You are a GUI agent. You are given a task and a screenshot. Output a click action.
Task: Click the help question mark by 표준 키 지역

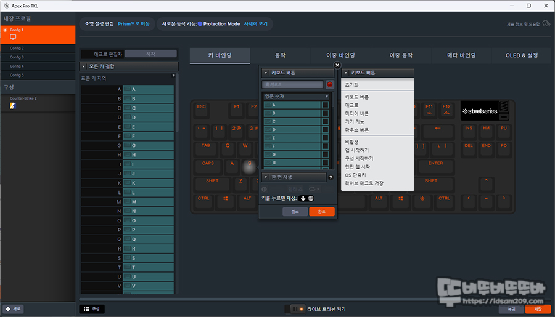[x=173, y=76]
